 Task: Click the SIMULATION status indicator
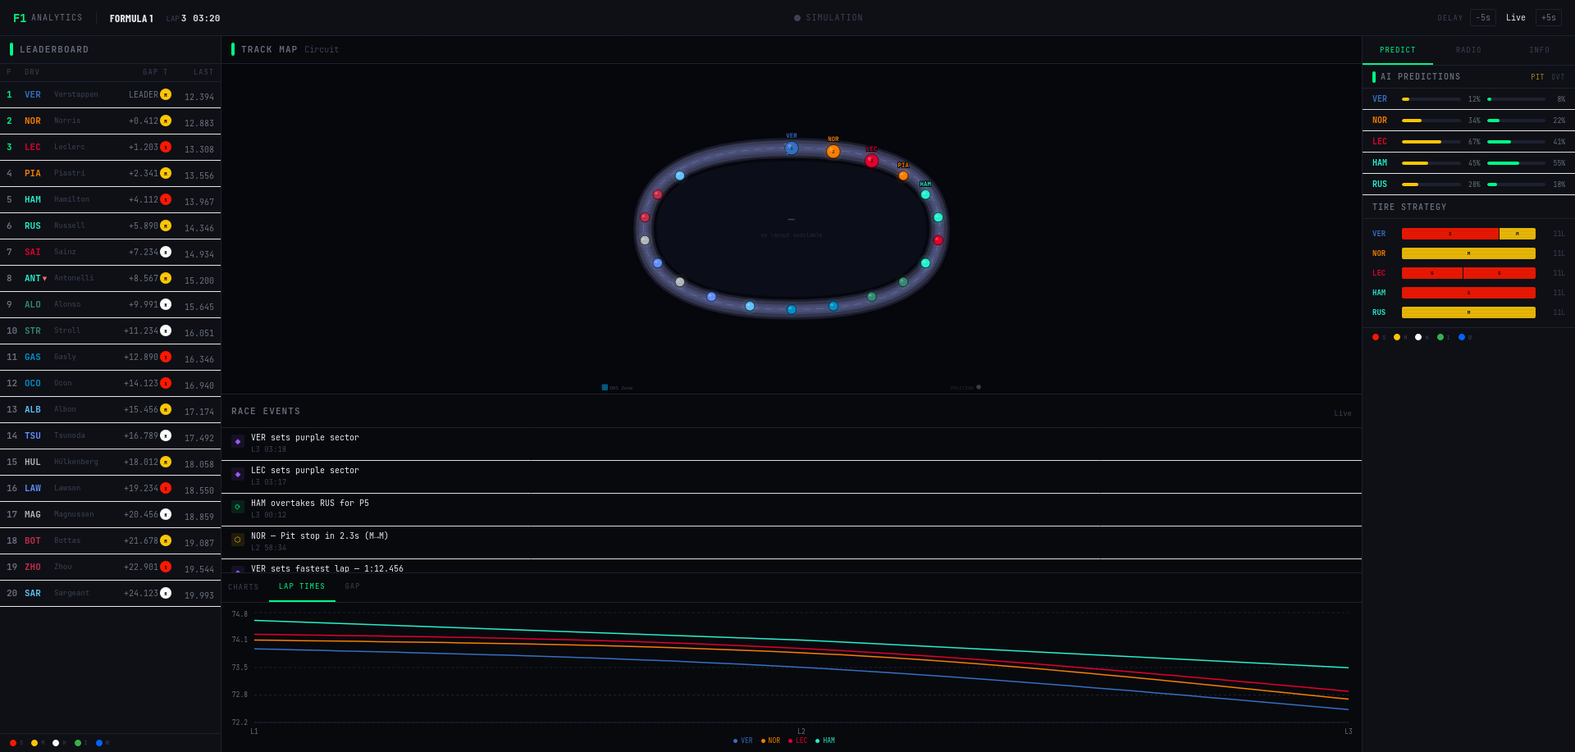point(829,18)
